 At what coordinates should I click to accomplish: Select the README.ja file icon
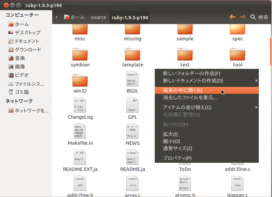click(x=132, y=157)
